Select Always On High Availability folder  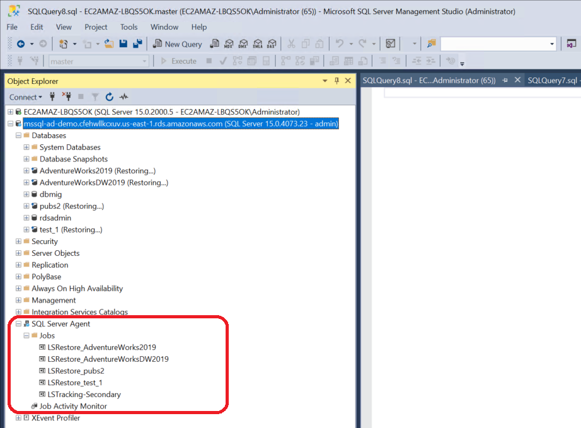77,289
